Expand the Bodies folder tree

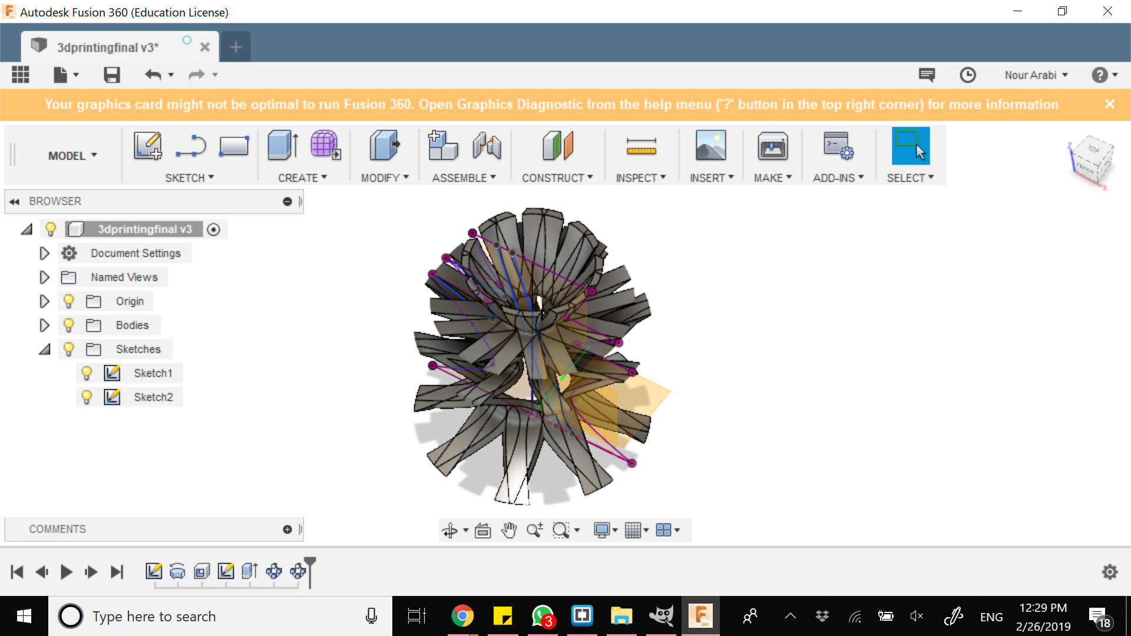pos(44,325)
